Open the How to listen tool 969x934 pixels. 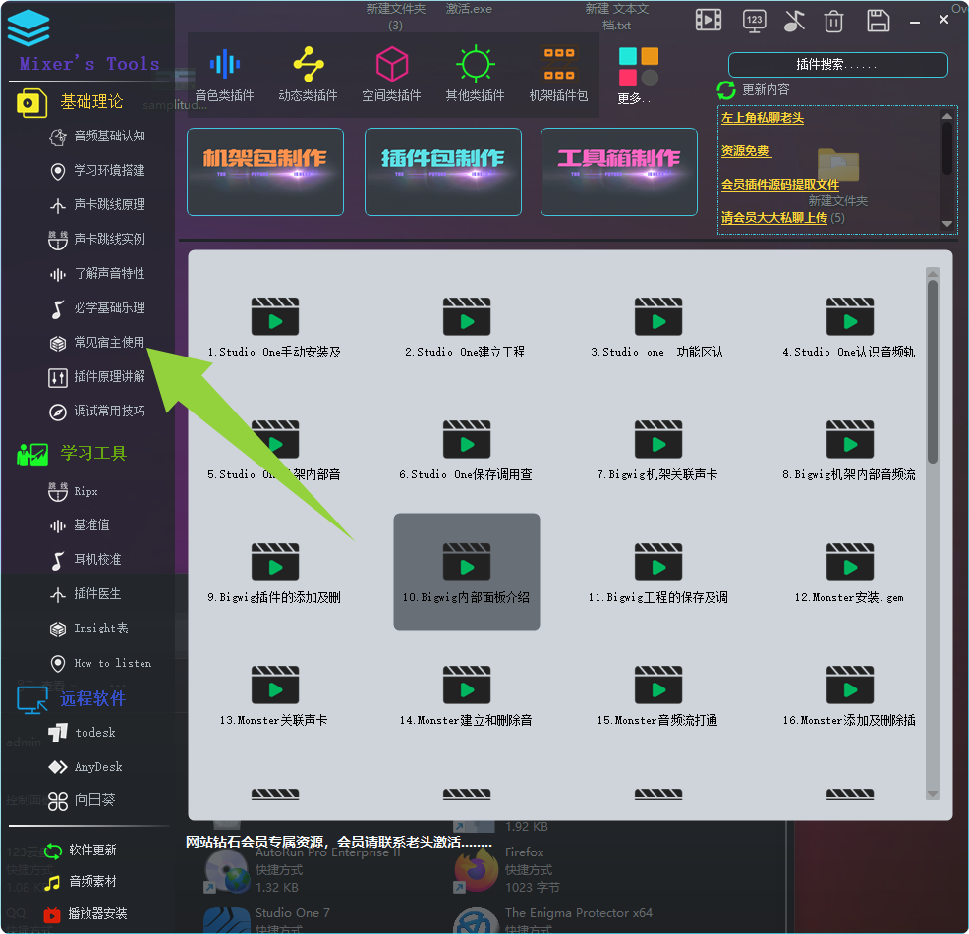[100, 664]
